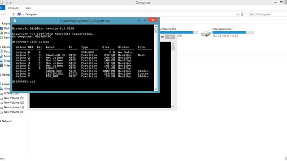Screen dimensions: 287x161
Task: Select New Volume (G:) label text
Action: tap(222, 29)
